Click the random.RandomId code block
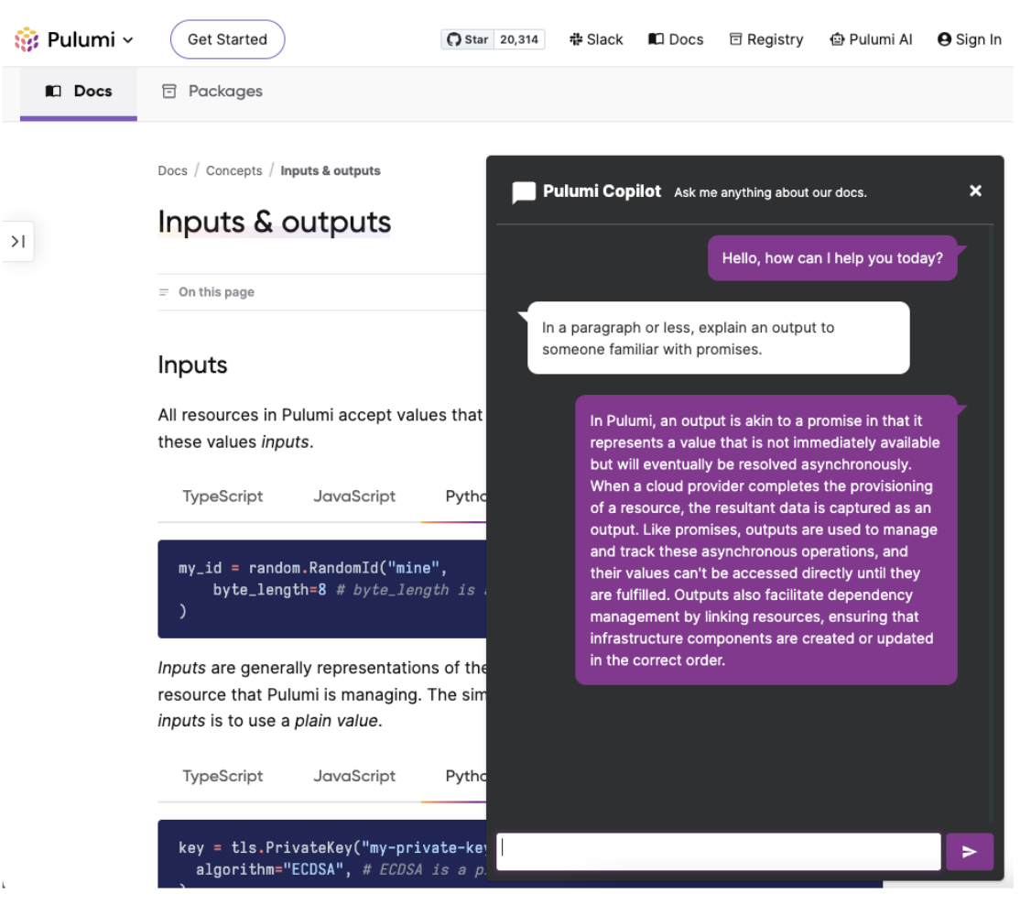This screenshot has height=905, width=1031. [x=321, y=589]
